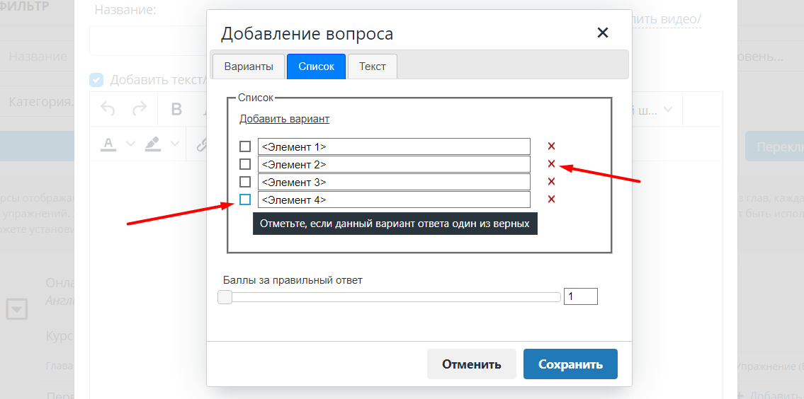Open the font color dropdown arrow

coord(130,144)
